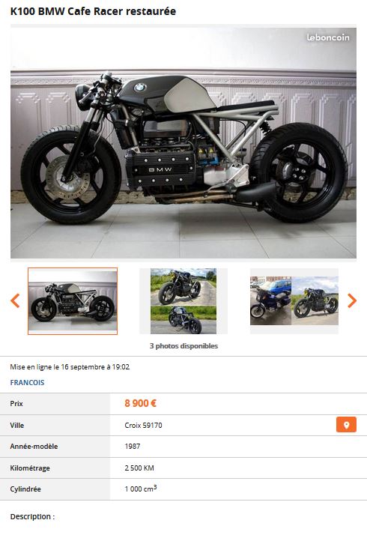The width and height of the screenshot is (367, 535).
Task: Click the Prix row label
Action: (16, 403)
